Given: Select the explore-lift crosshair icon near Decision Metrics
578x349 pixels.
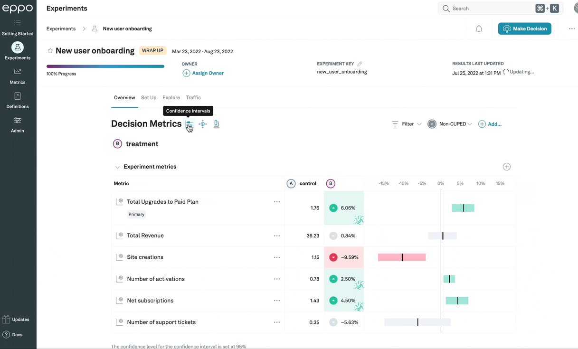Looking at the screenshot, I should pos(202,123).
